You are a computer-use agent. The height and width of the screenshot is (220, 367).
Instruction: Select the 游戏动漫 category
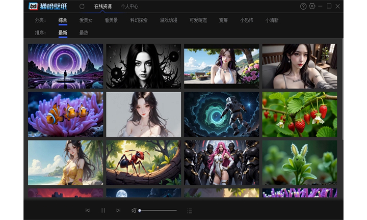(x=169, y=20)
